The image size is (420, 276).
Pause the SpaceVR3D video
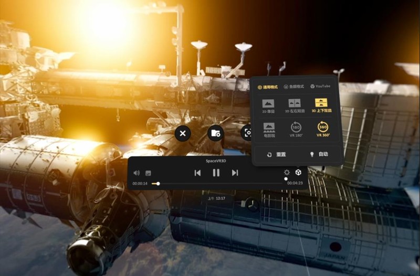[x=216, y=173]
